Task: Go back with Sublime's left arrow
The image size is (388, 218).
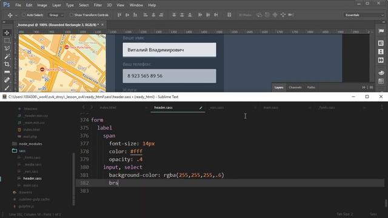Action: pyautogui.click(x=84, y=107)
